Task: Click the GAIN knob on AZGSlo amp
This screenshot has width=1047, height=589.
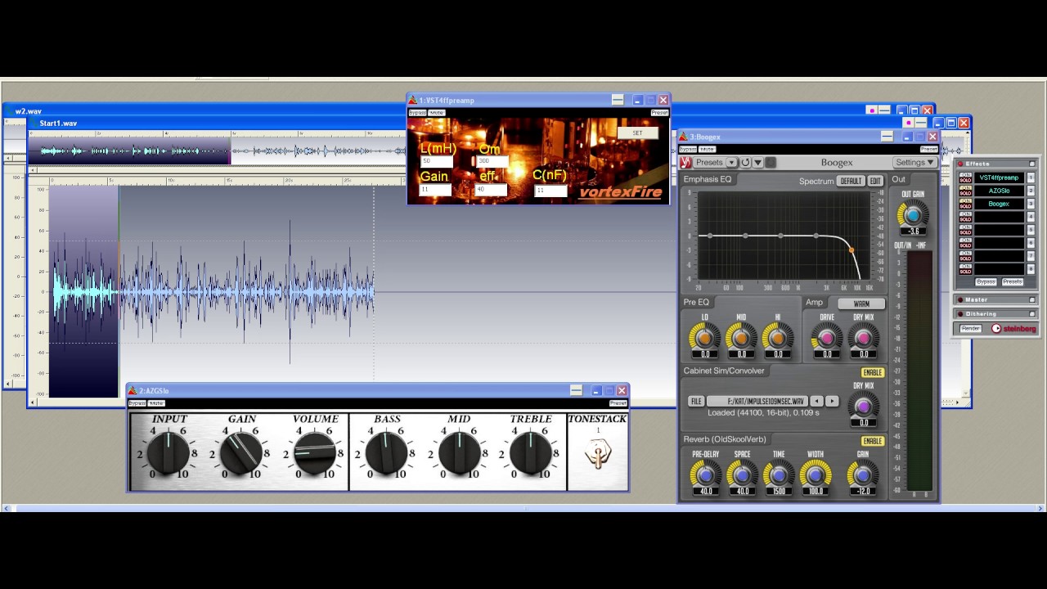Action: [x=241, y=453]
